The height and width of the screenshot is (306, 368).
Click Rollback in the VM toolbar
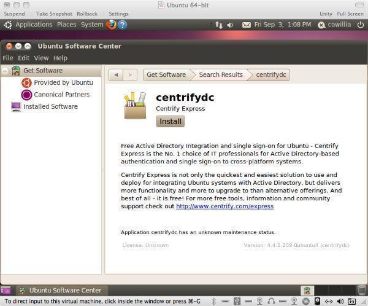[87, 14]
